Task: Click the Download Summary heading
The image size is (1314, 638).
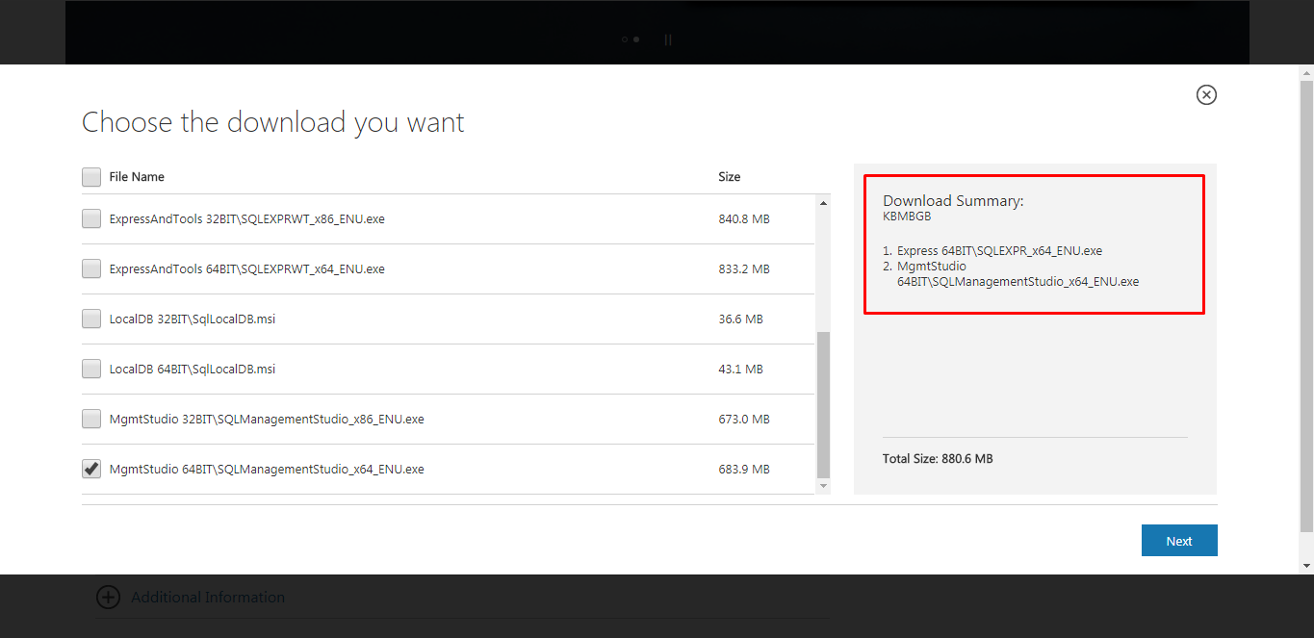Action: point(953,201)
